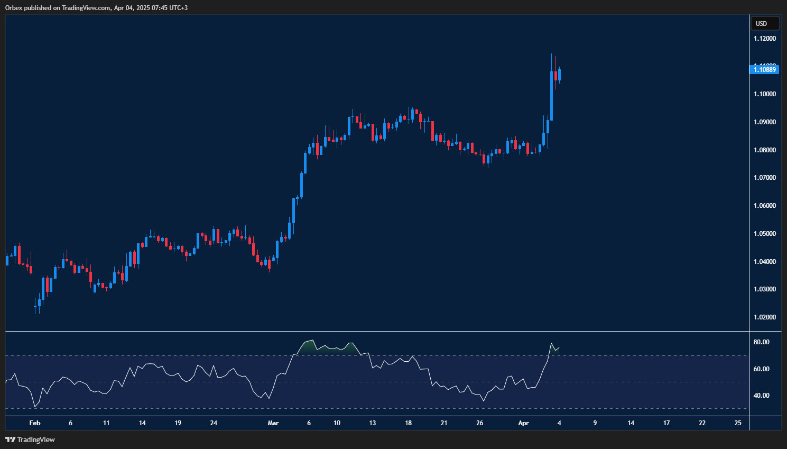787x449 pixels.
Task: Open the USD currency label
Action: click(765, 23)
